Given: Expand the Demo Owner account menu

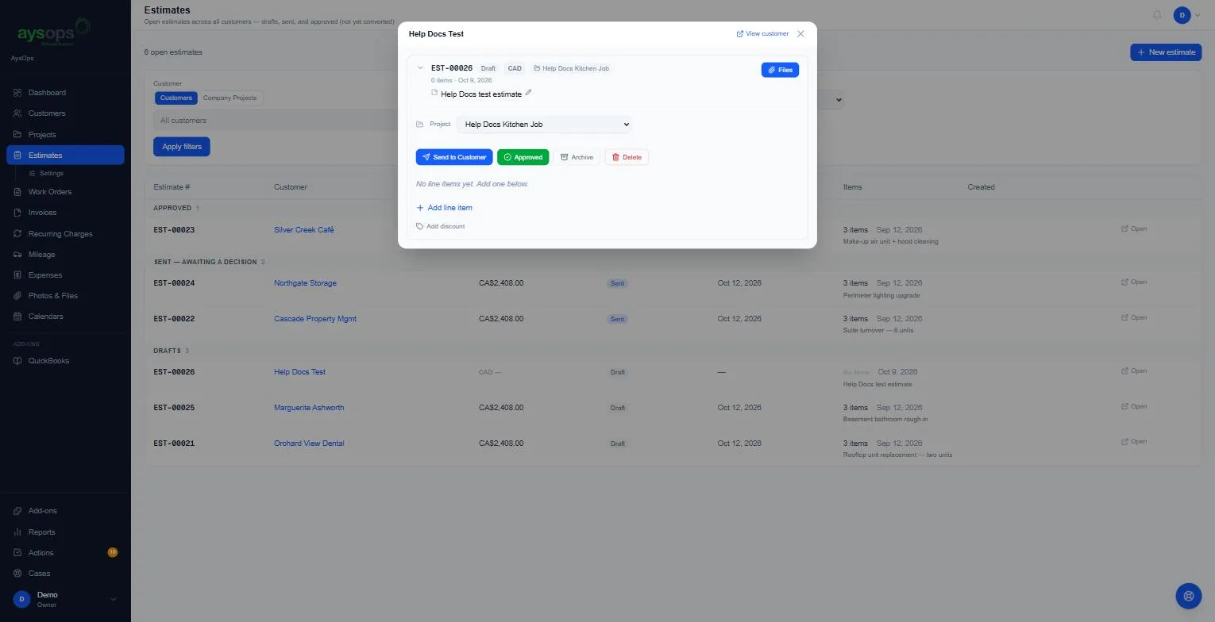Looking at the screenshot, I should click(65, 600).
